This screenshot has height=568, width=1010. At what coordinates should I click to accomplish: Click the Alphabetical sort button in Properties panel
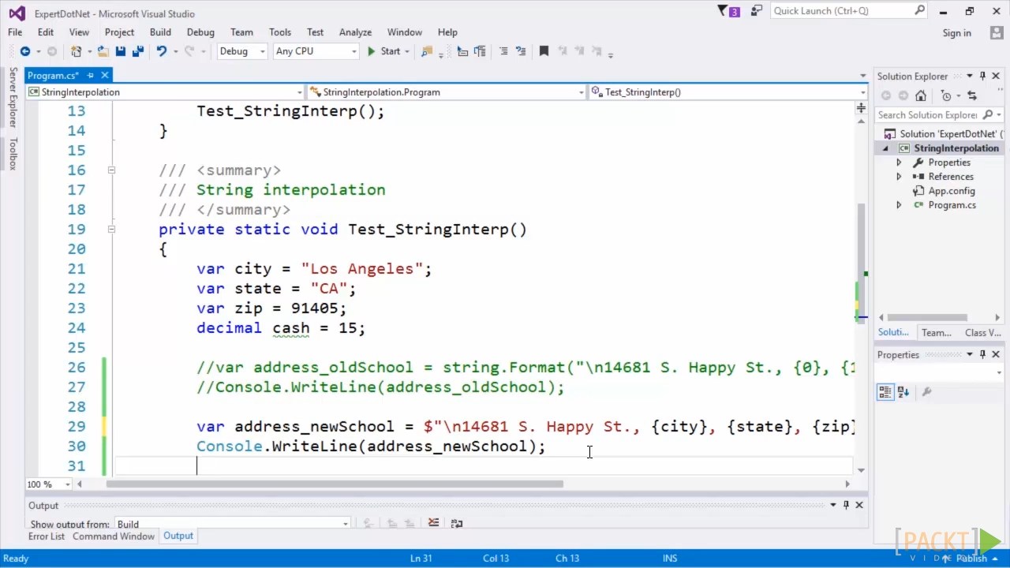(x=903, y=392)
